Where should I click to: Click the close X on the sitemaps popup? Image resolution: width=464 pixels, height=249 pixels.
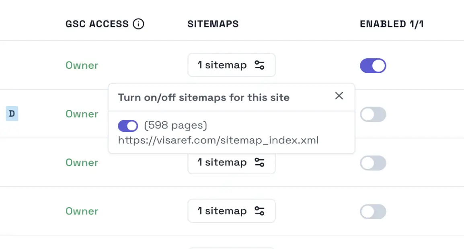339,96
